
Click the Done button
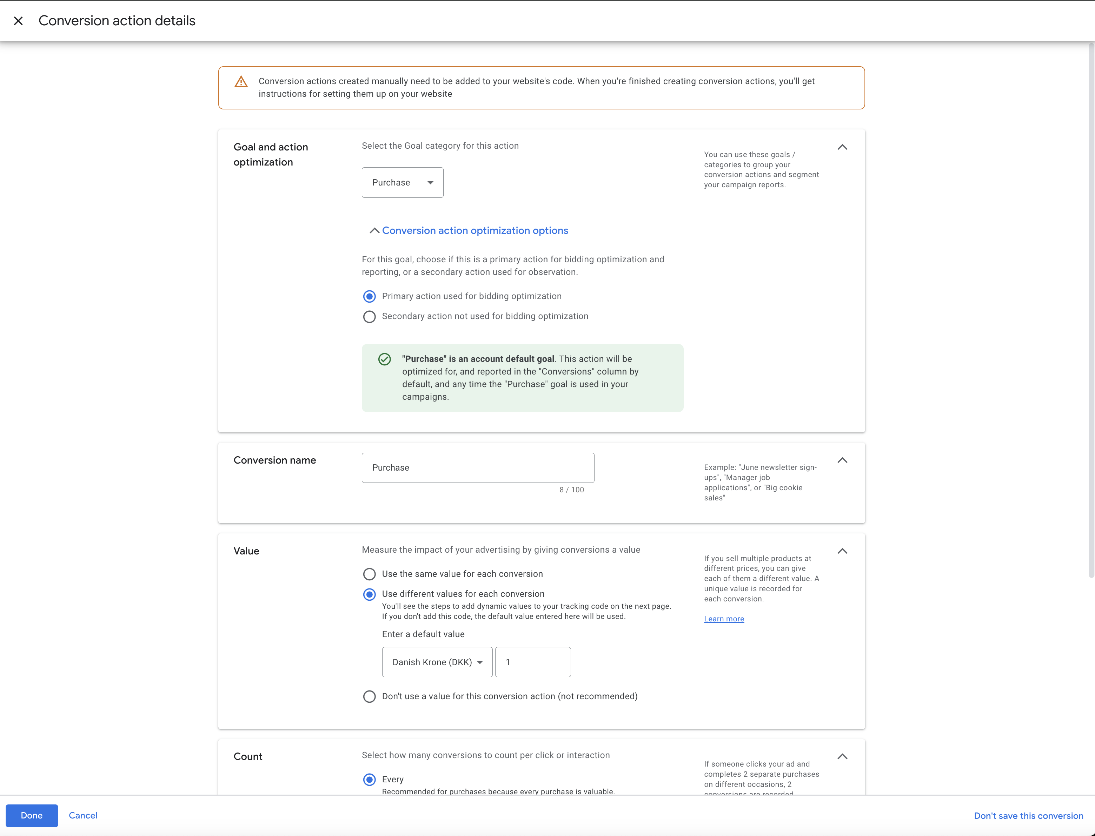[x=31, y=816]
